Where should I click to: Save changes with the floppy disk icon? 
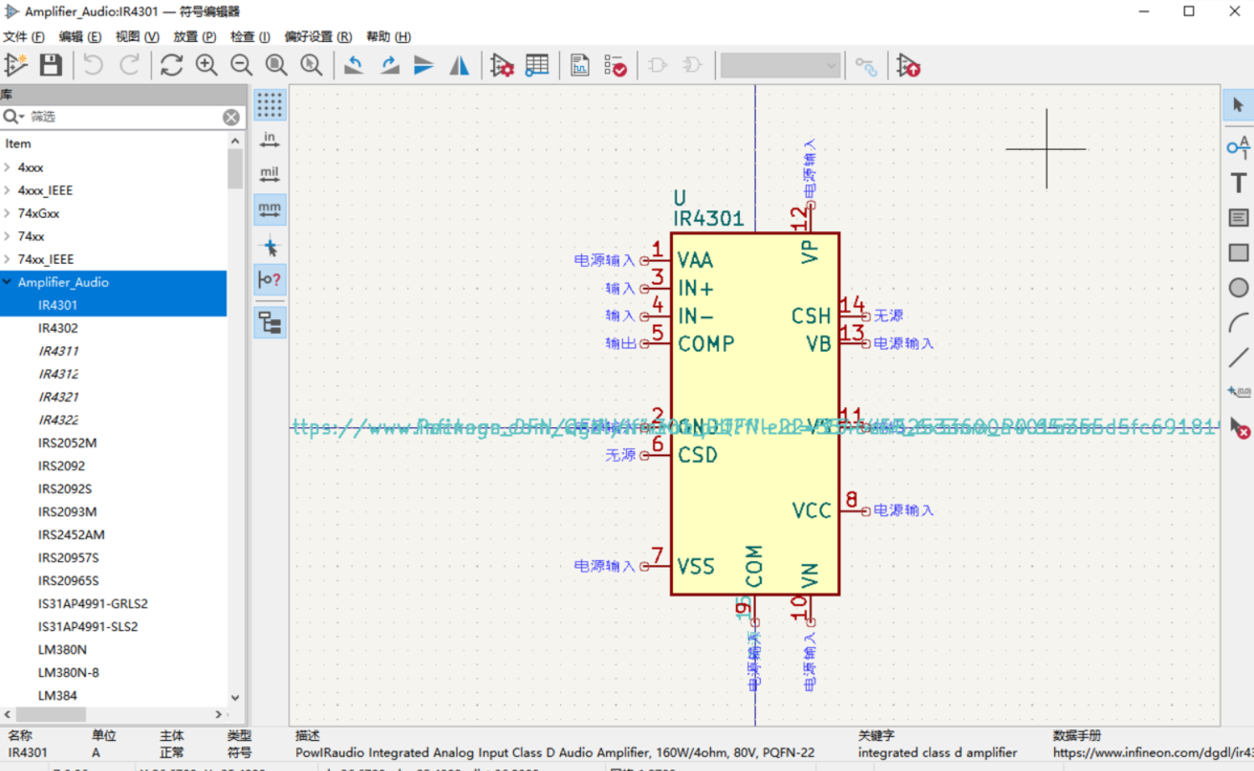coord(51,65)
